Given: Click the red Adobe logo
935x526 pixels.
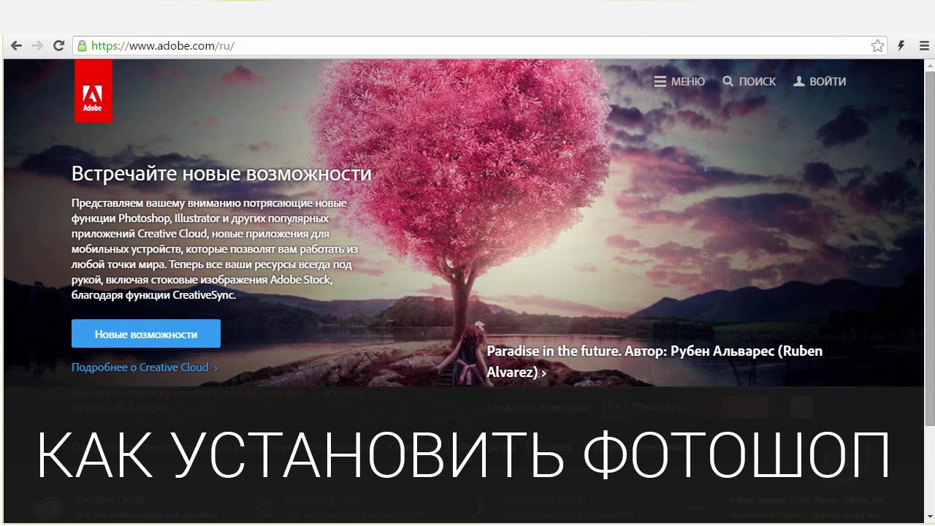Looking at the screenshot, I should (x=93, y=91).
